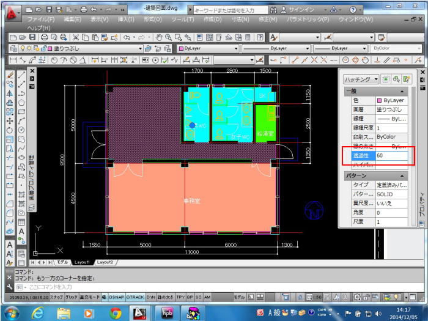Select the Rotate tool in modify toolbar
This screenshot has width=428, height=321.
[10, 130]
